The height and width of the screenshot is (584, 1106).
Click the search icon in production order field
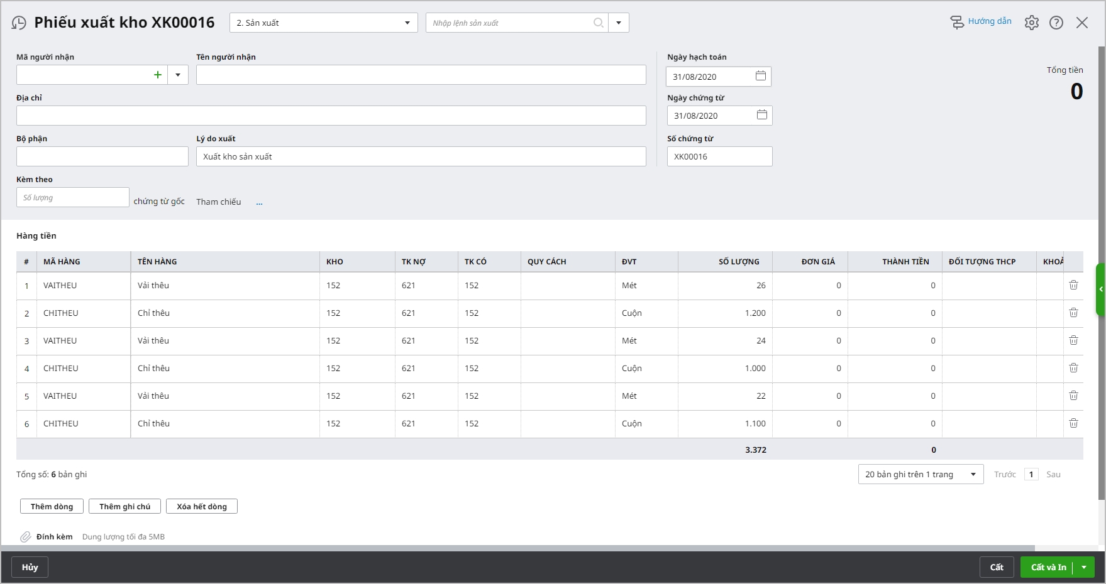coord(598,23)
